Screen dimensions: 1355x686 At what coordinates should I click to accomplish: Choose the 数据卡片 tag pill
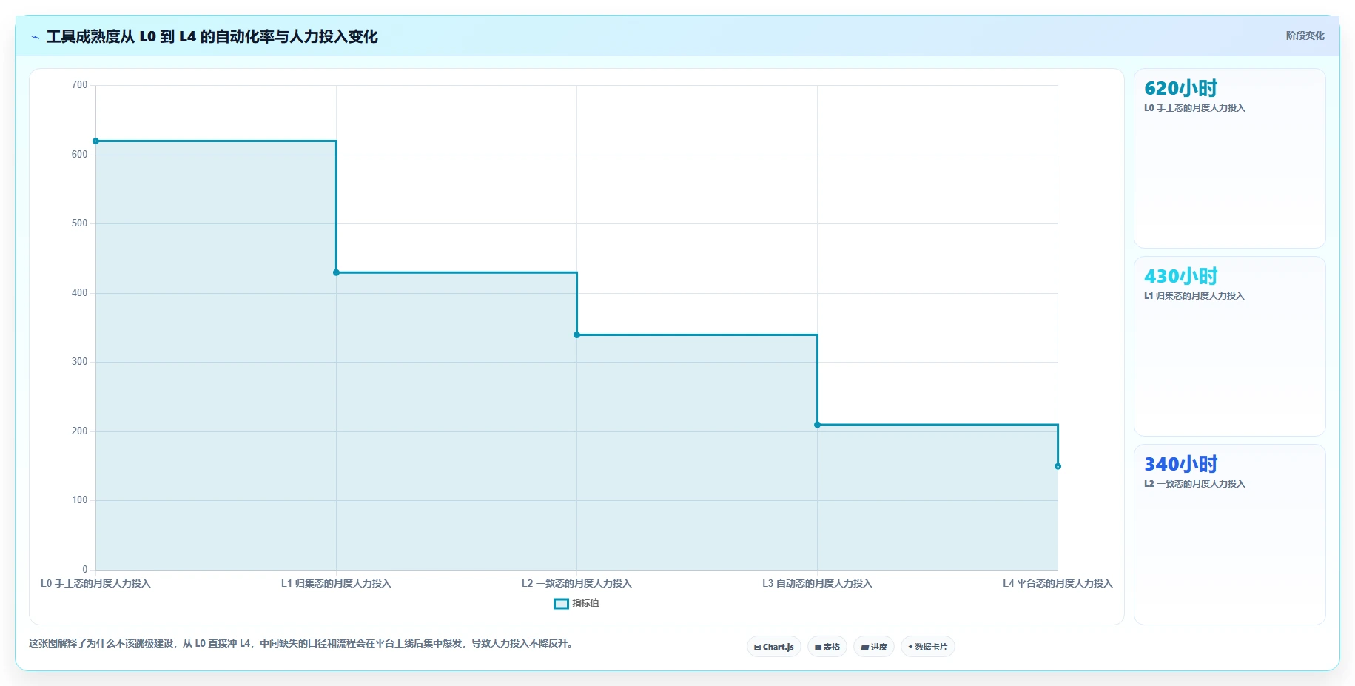pyautogui.click(x=927, y=647)
